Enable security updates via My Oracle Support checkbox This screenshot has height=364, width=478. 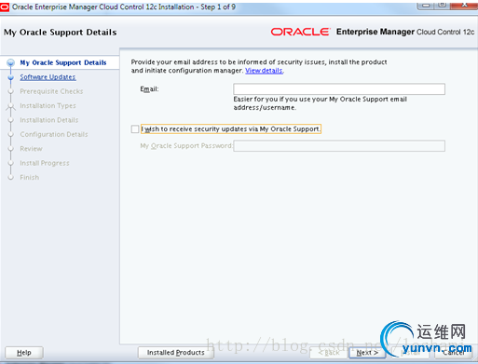(135, 128)
